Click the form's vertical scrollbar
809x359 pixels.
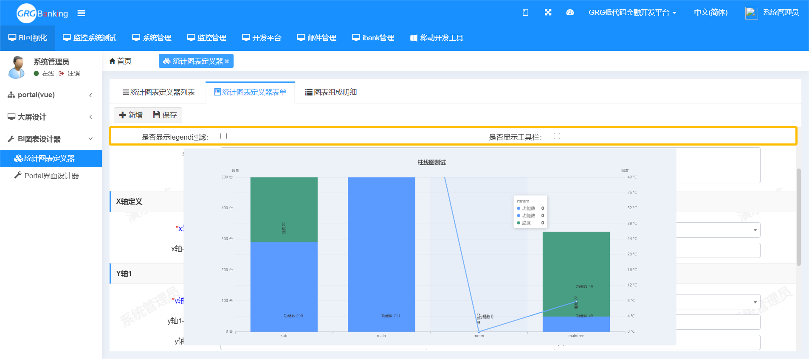(798, 217)
